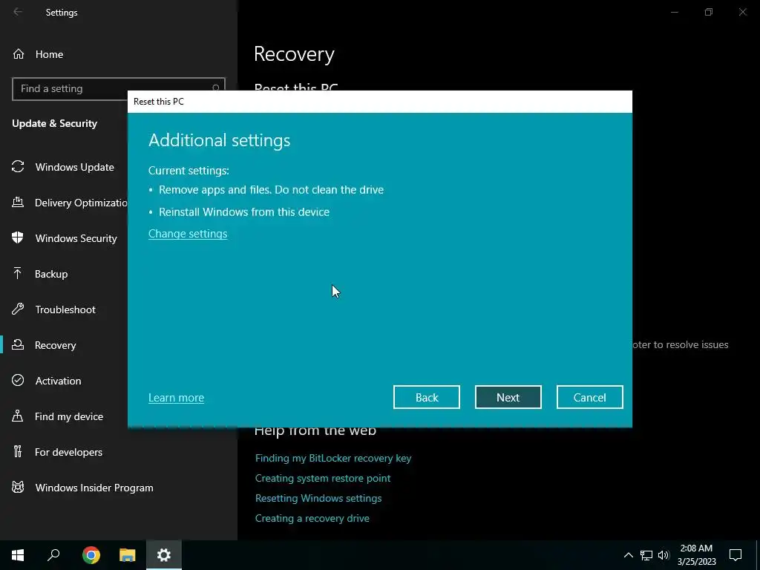Click the search magnifier in Find a setting
This screenshot has height=570, width=760.
(216, 88)
